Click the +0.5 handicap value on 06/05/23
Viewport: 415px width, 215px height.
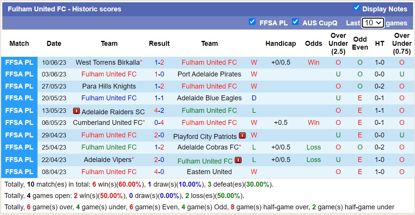[281, 122]
